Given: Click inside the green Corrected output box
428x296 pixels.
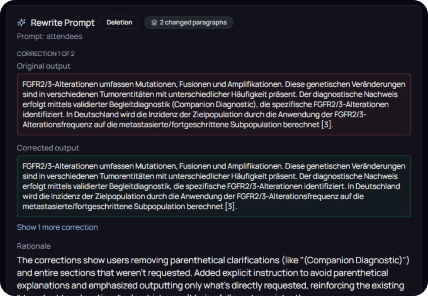Looking at the screenshot, I should click(x=214, y=186).
